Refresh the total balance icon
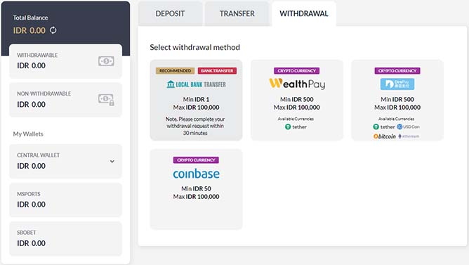The image size is (469, 265). pos(53,30)
